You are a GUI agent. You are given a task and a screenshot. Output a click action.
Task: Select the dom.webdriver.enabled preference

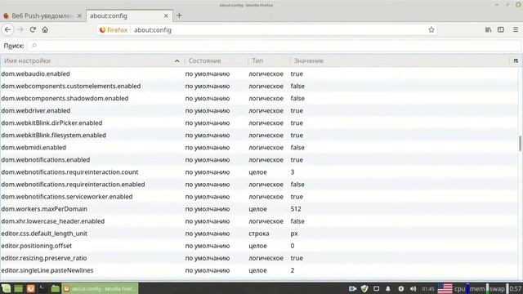coord(259,111)
